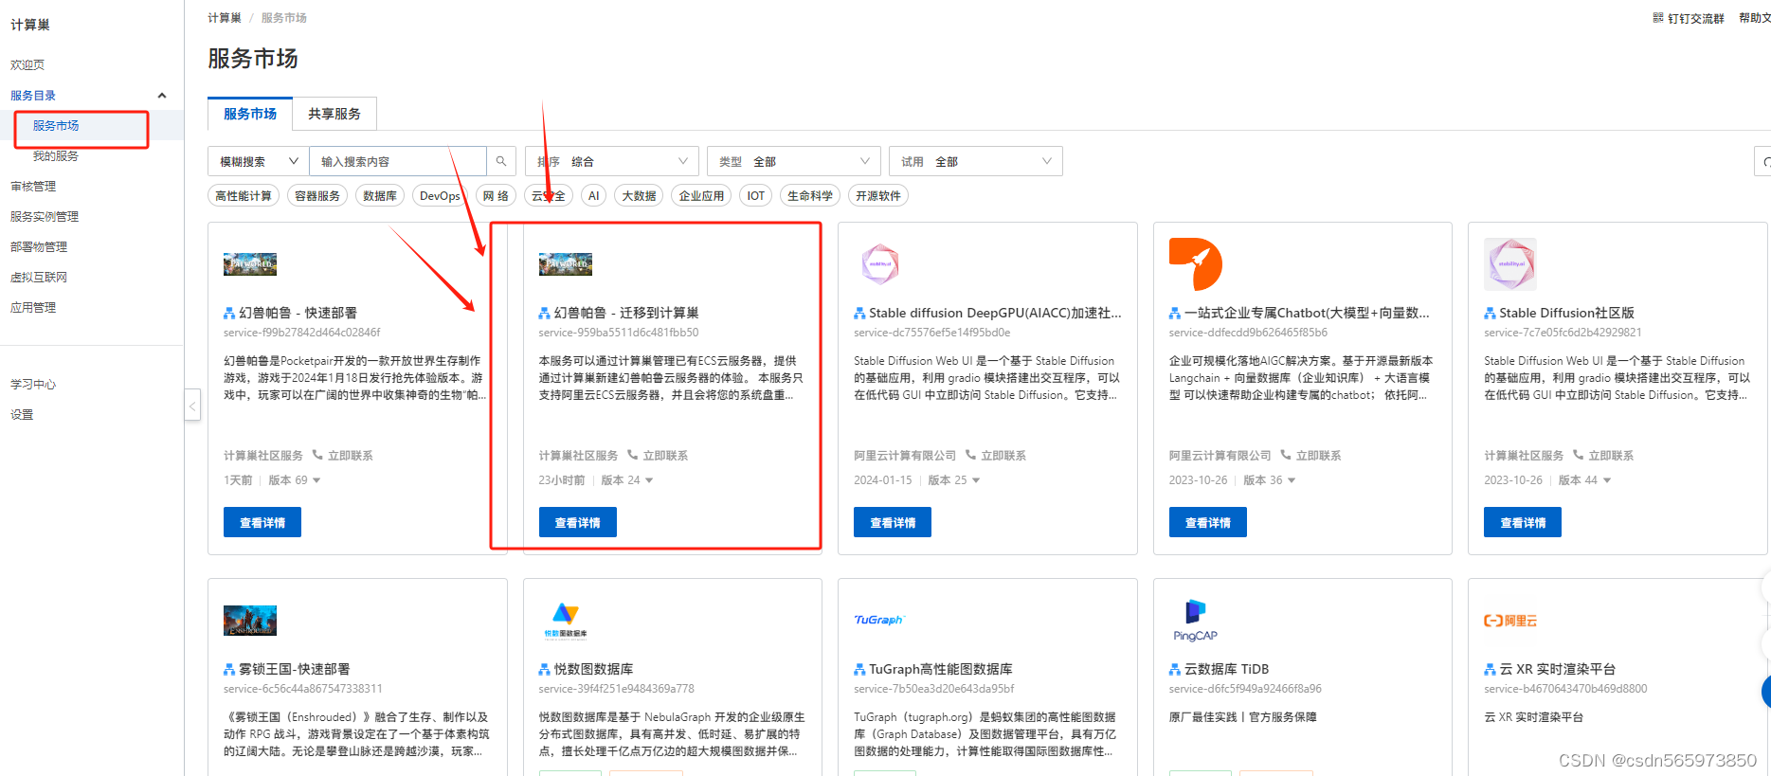Open 设置 in the sidebar

[x=22, y=414]
